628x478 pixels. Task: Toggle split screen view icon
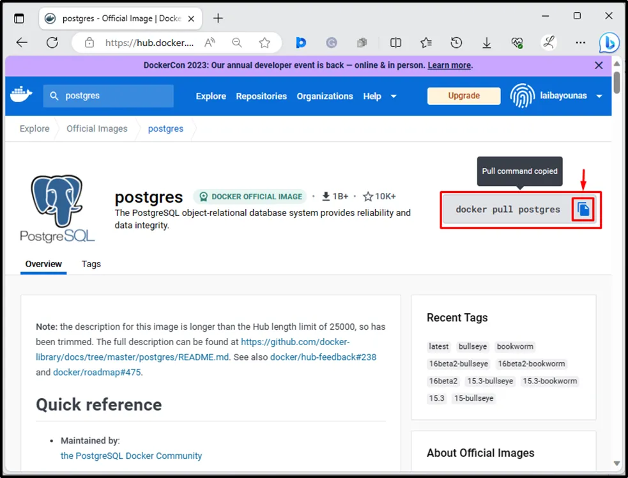[x=395, y=43]
